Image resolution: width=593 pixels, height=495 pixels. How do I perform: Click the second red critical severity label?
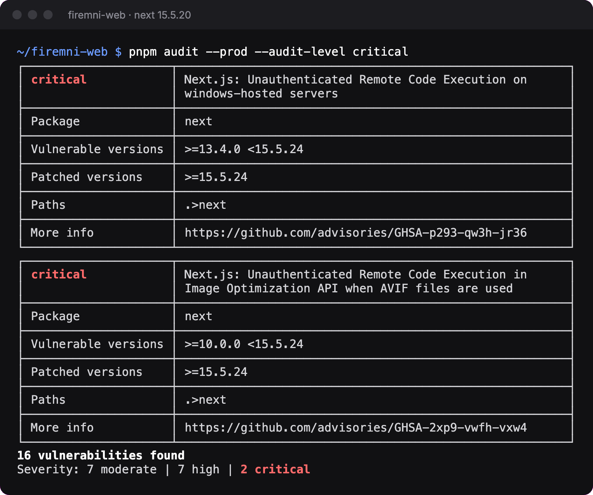tap(59, 275)
